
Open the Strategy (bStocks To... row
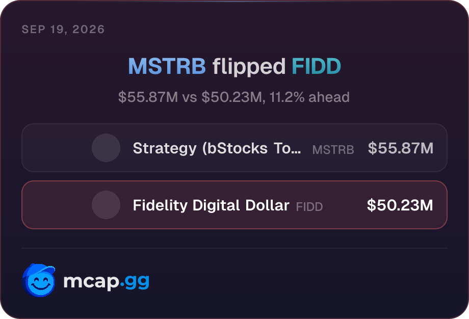point(234,148)
